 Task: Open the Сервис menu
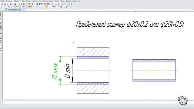tap(57, 1)
